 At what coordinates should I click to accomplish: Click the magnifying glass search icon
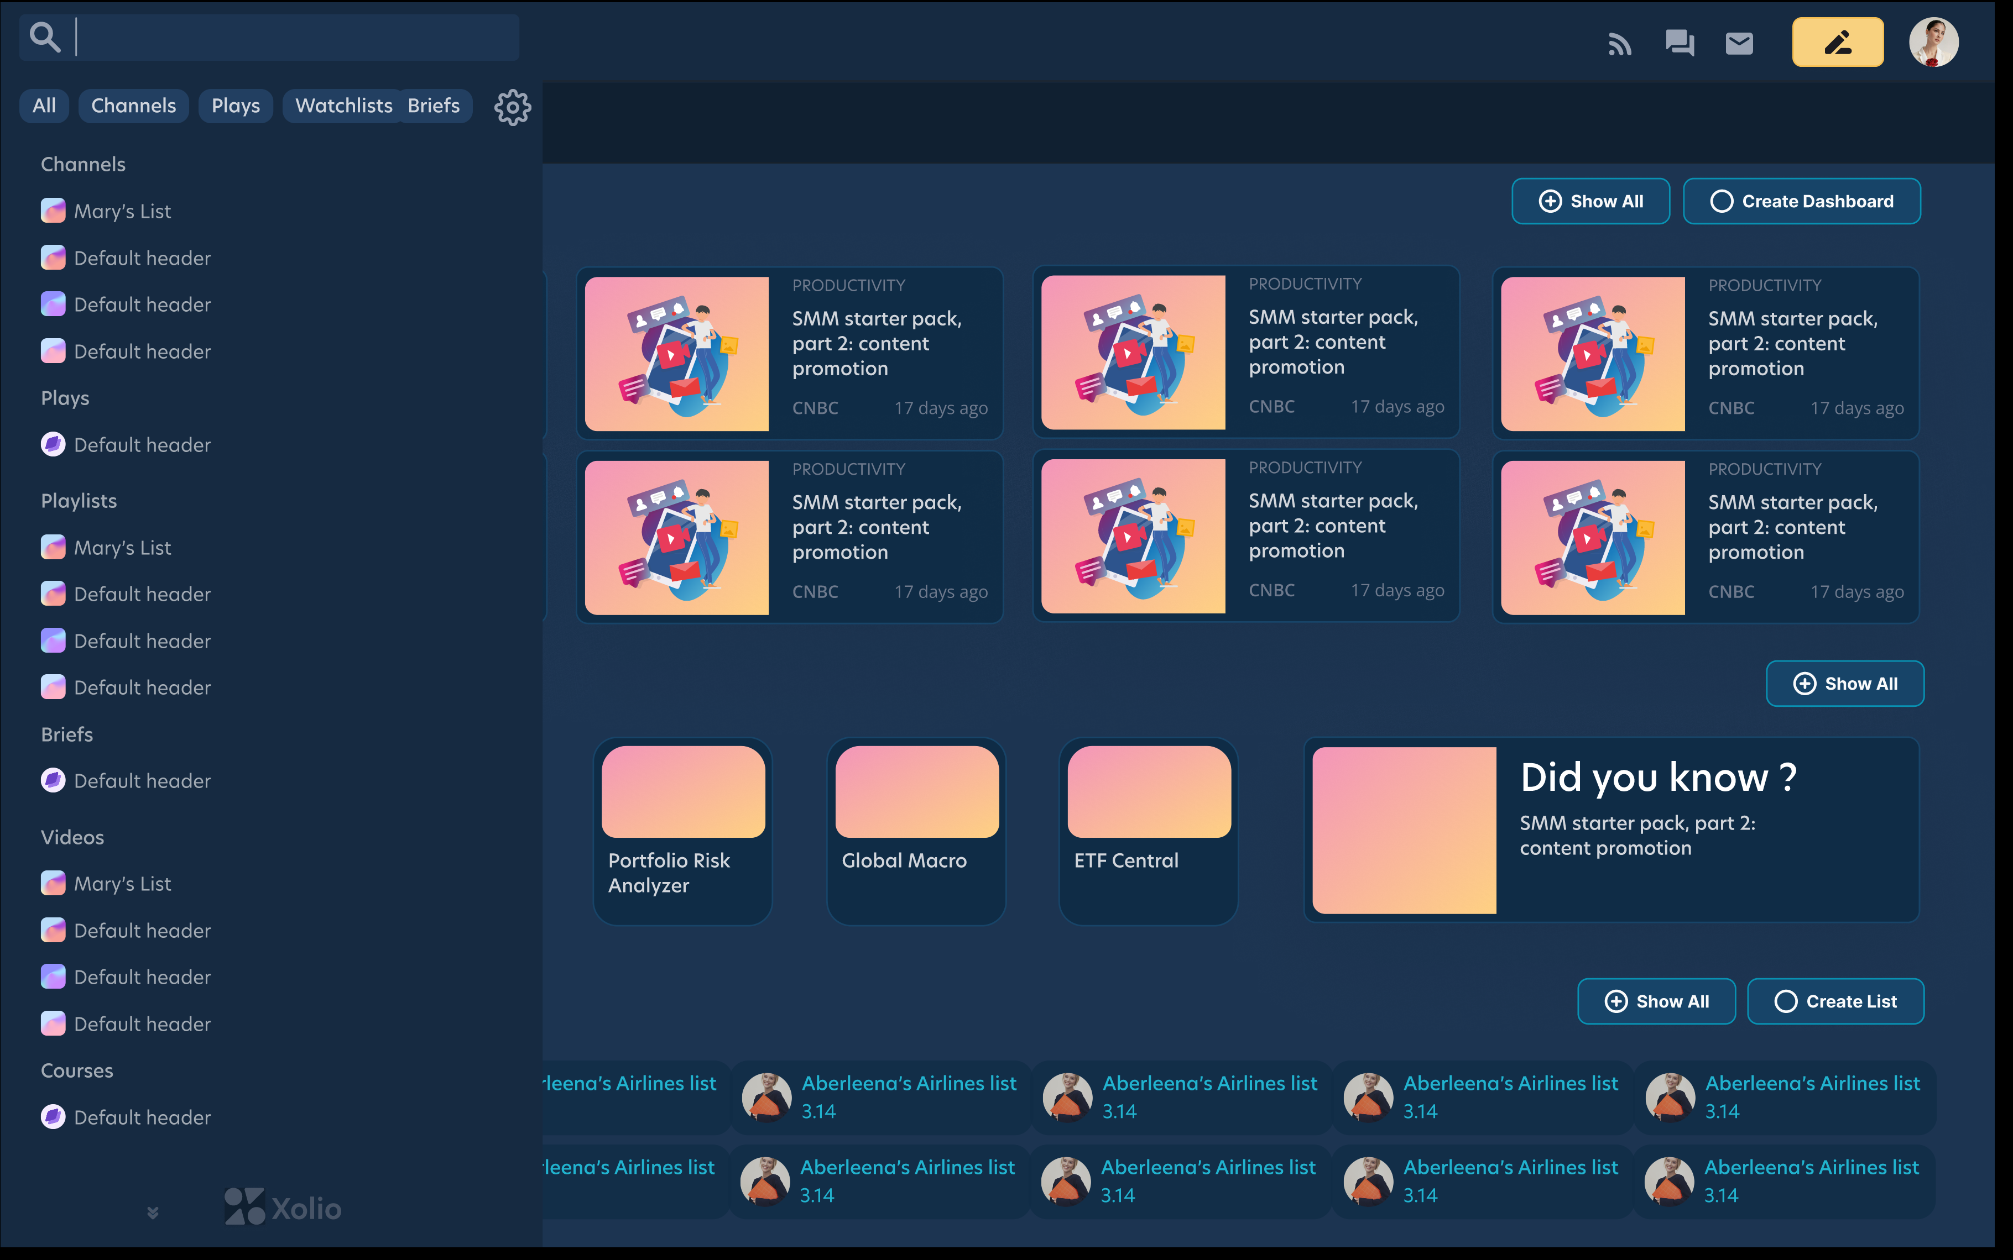(x=45, y=38)
